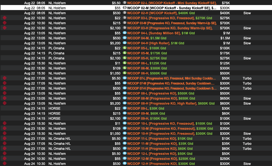The width and height of the screenshot is (272, 166).
Task: Click the knockout target icon for WCOOP 12-L
Action: tap(5, 153)
